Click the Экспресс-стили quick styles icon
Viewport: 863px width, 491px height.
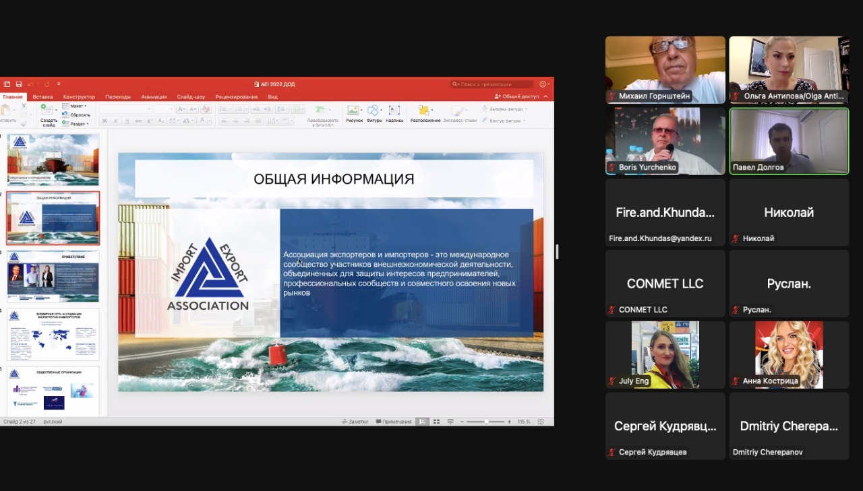click(x=456, y=110)
